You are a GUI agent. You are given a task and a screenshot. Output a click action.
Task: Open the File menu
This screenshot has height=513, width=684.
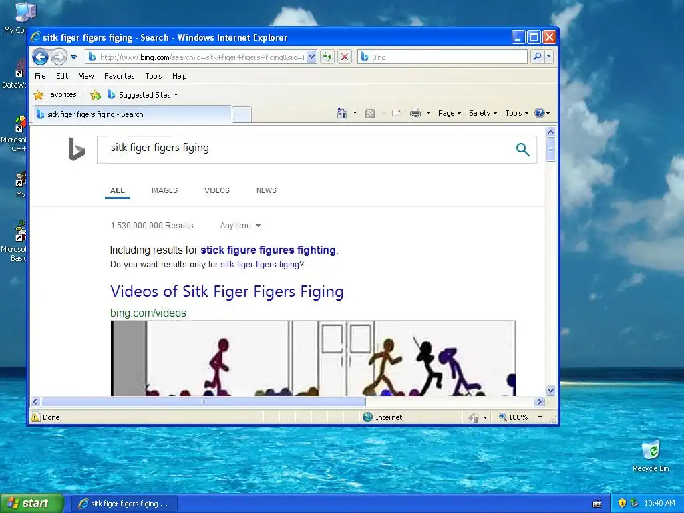(40, 76)
